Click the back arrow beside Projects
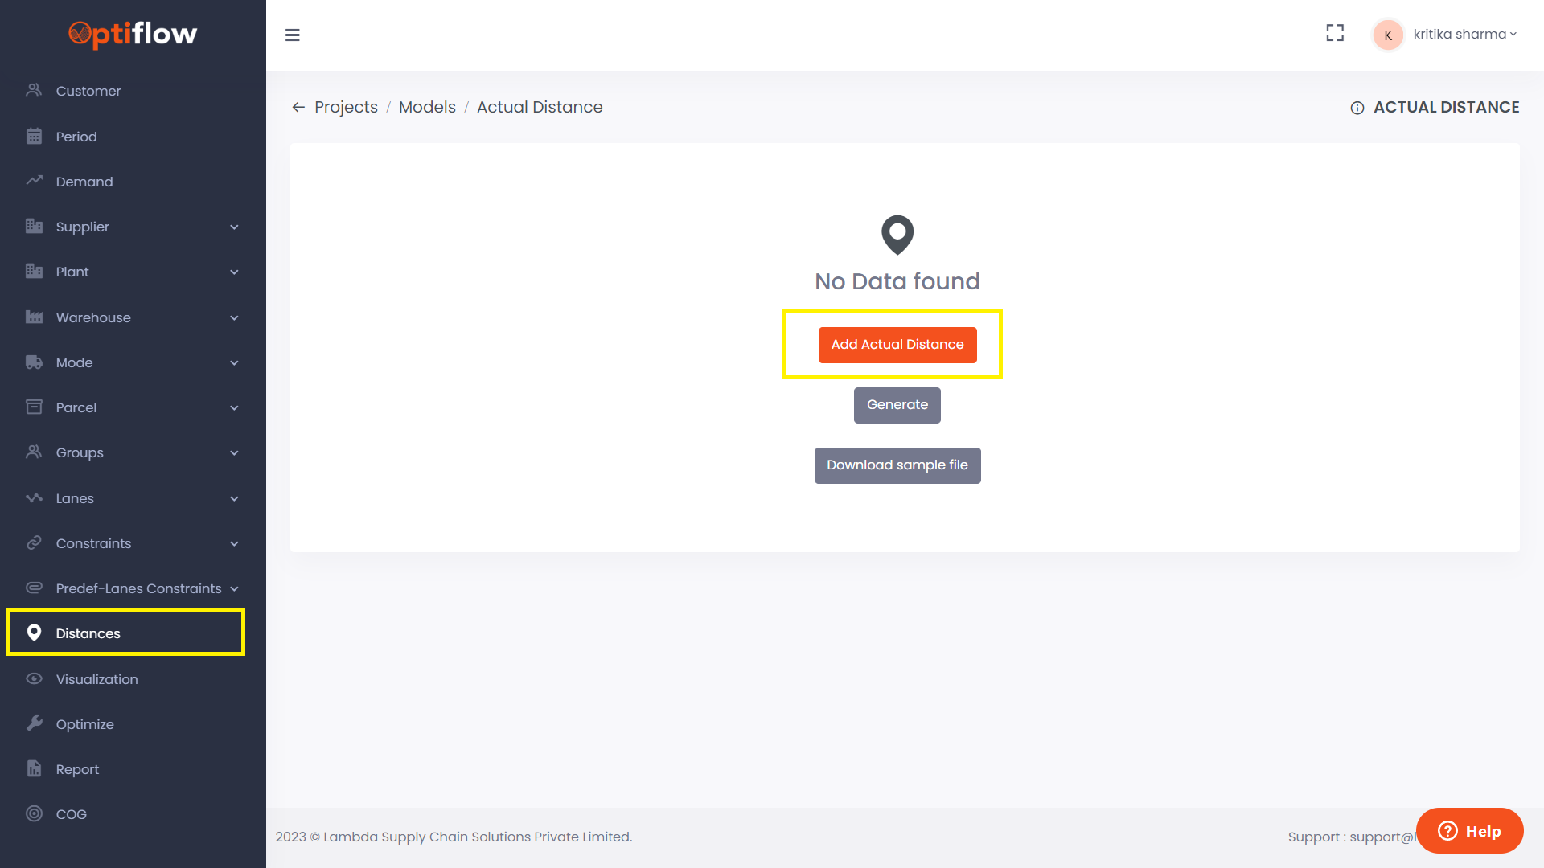This screenshot has width=1544, height=868. [298, 107]
